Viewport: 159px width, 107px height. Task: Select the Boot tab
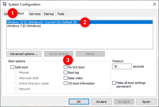click(21, 13)
